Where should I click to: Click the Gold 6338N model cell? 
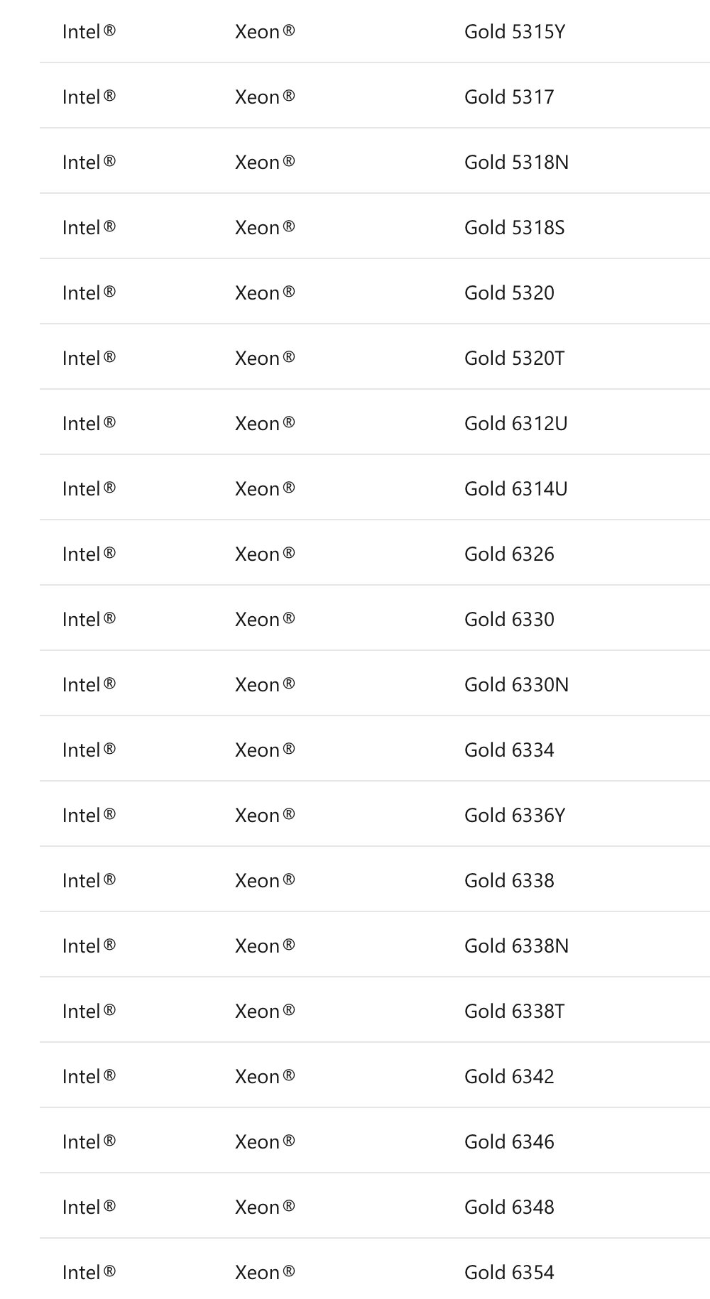(x=516, y=946)
